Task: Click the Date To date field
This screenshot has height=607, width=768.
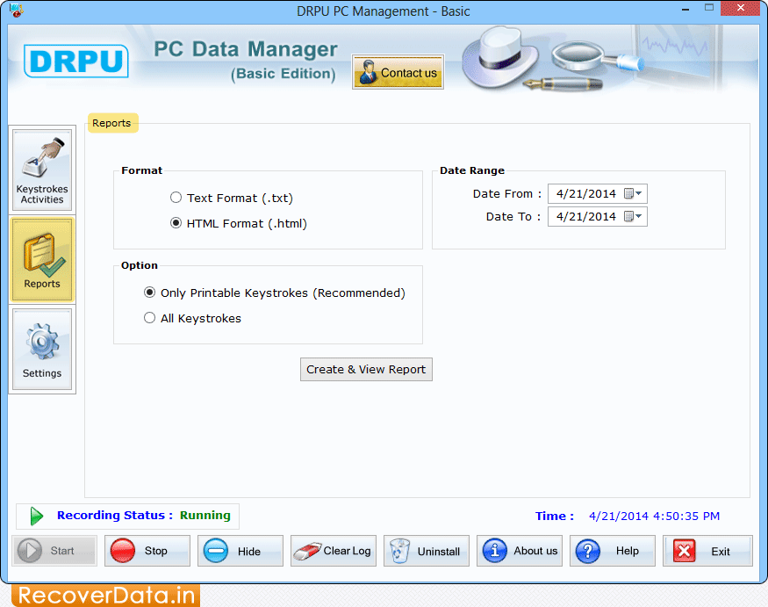Action: 597,216
